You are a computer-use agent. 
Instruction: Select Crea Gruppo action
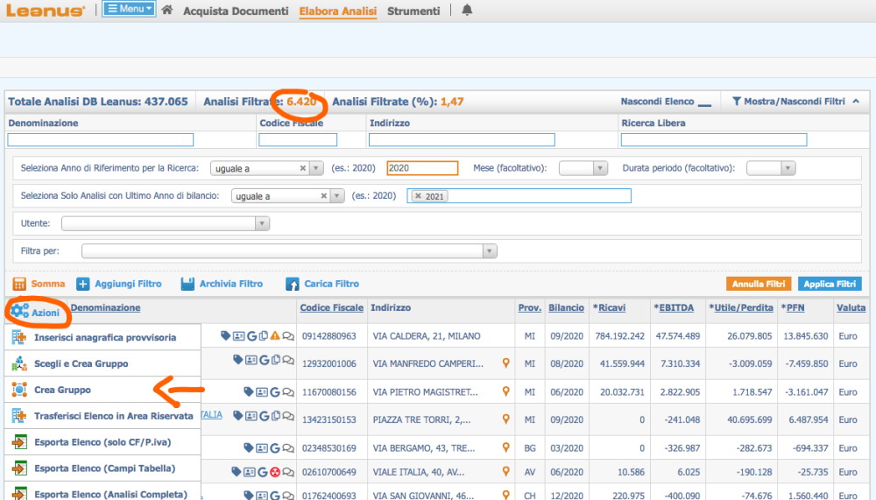pos(102,390)
